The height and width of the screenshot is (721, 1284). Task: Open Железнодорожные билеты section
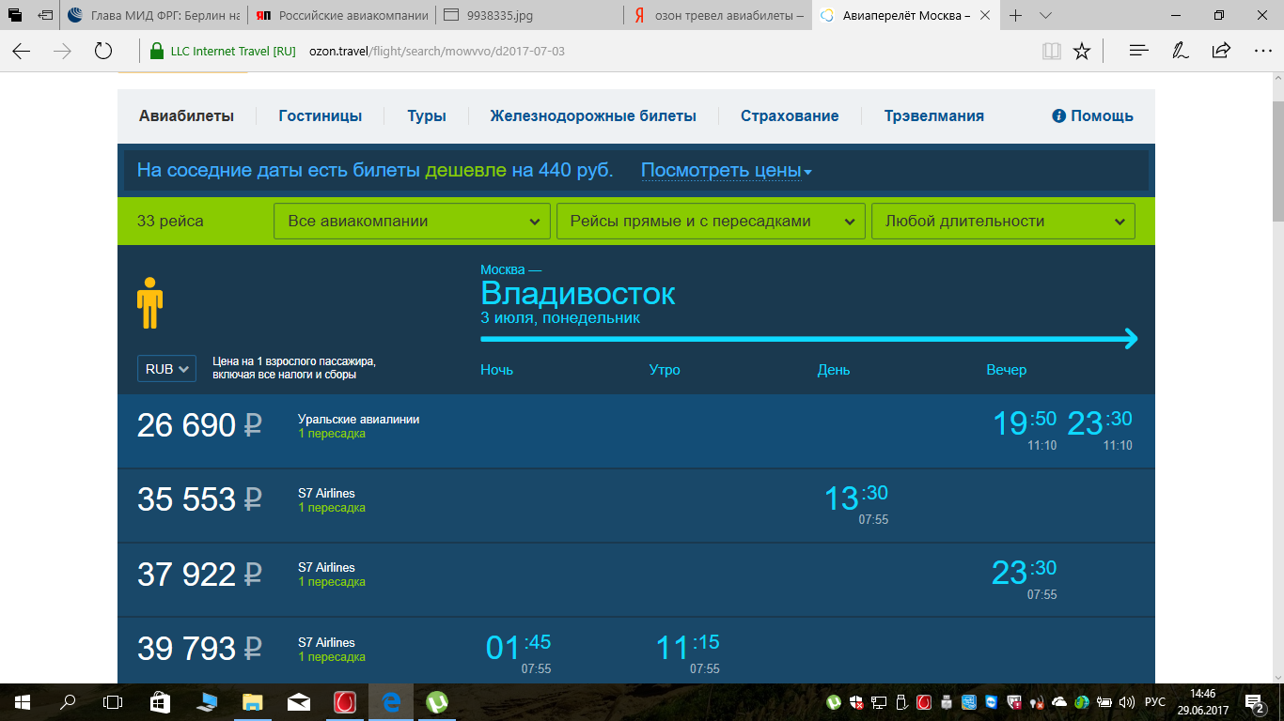[593, 116]
